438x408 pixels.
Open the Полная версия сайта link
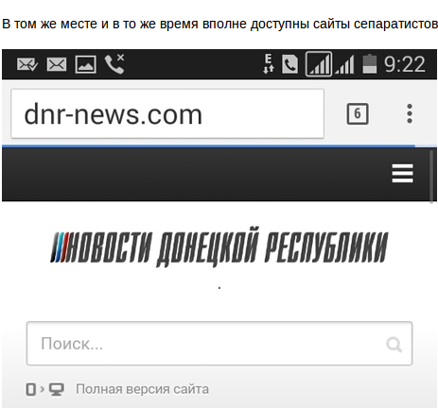coord(142,389)
